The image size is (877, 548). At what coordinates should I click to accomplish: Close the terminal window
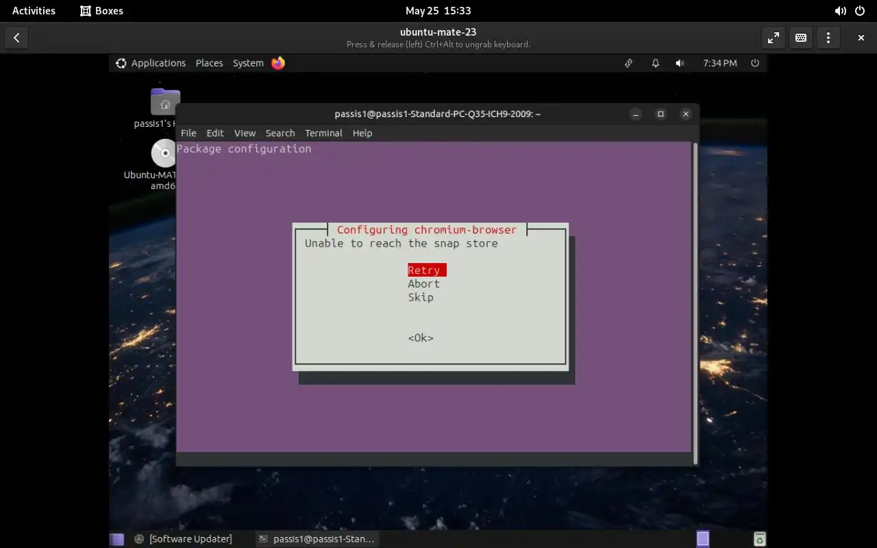685,114
